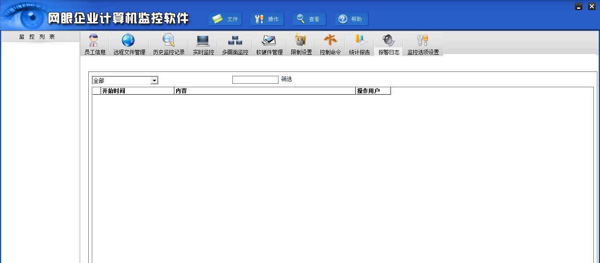Image resolution: width=600 pixels, height=263 pixels.
Task: Sort by 开始时间 column header
Action: coord(137,91)
